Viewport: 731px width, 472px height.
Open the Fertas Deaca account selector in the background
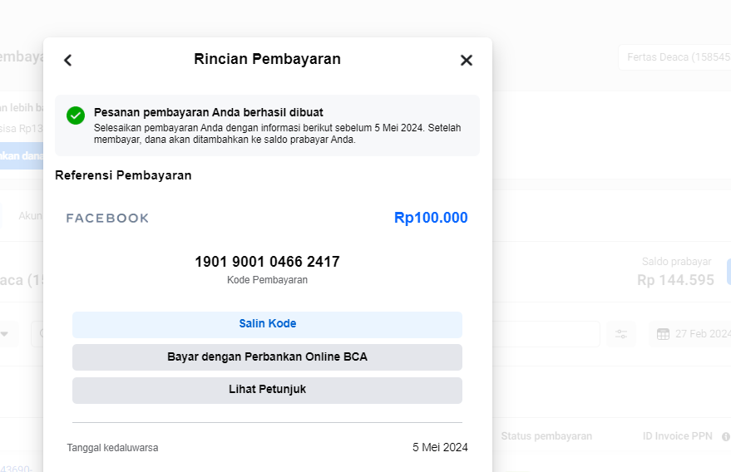click(674, 57)
